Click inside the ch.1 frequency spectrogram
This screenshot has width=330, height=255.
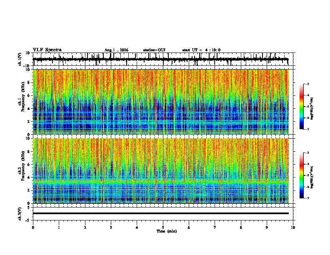(x=161, y=102)
